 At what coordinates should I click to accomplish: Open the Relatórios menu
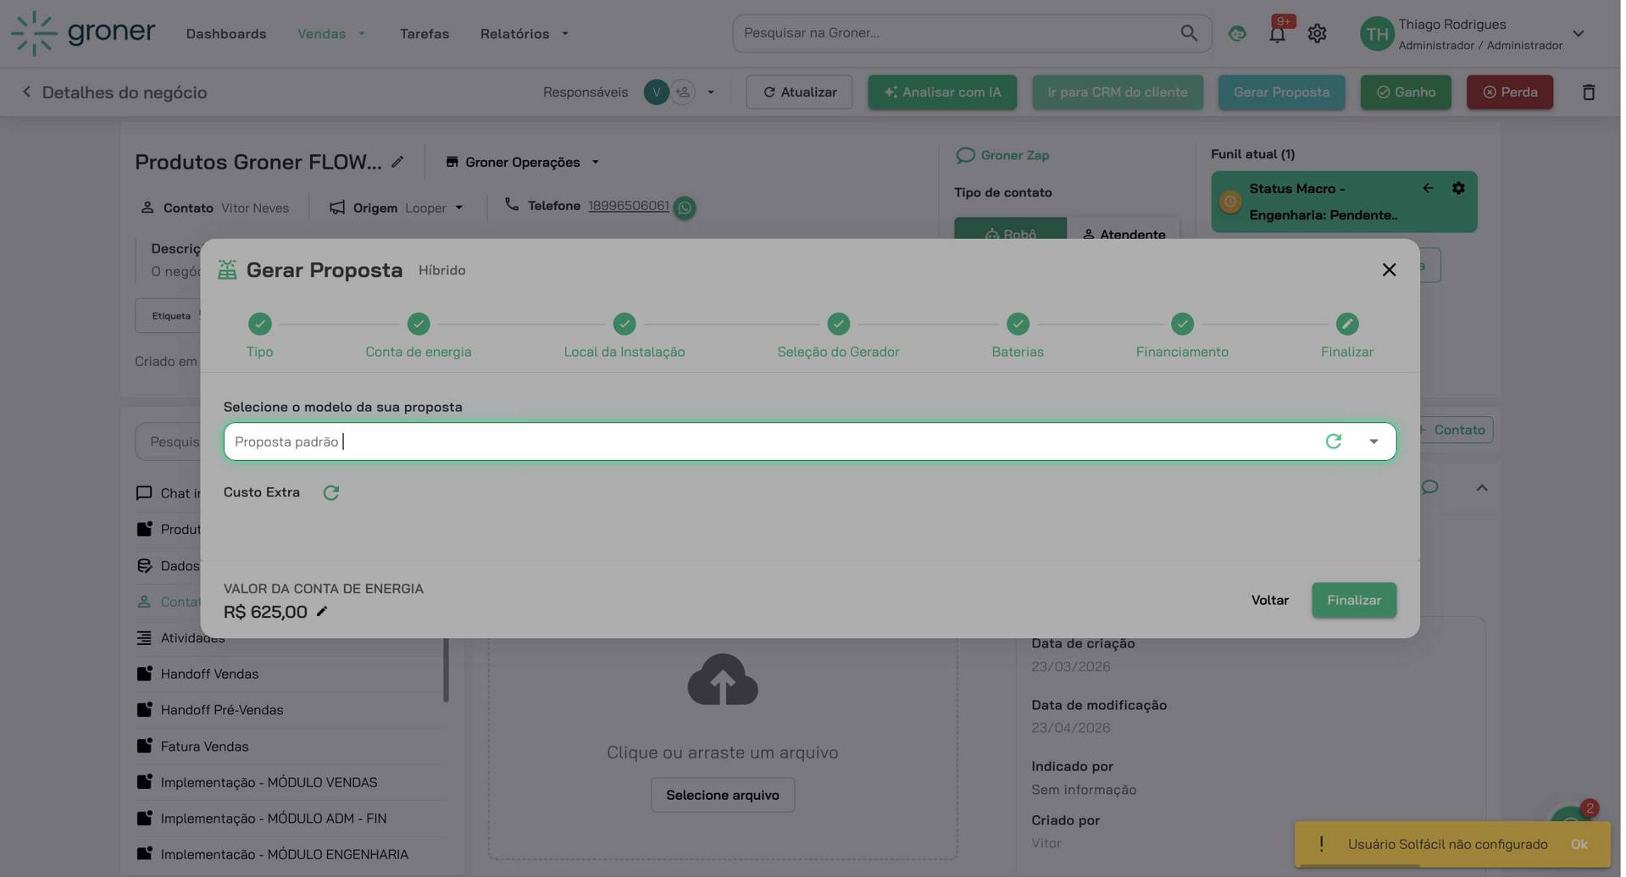(524, 34)
